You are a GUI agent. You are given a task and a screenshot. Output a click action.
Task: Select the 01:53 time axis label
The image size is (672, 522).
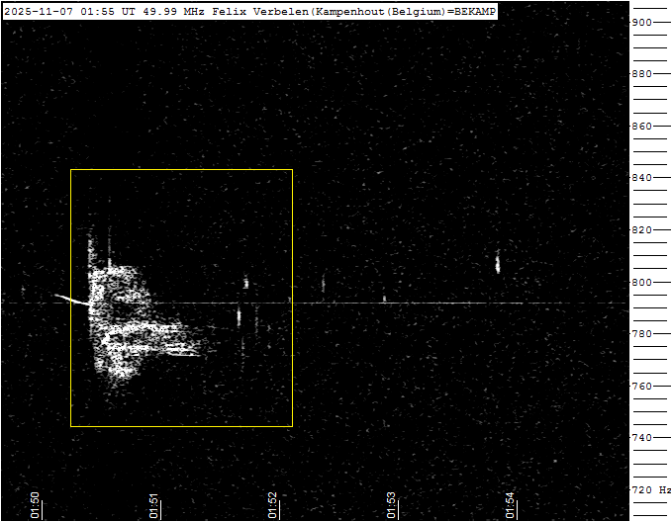(392, 504)
